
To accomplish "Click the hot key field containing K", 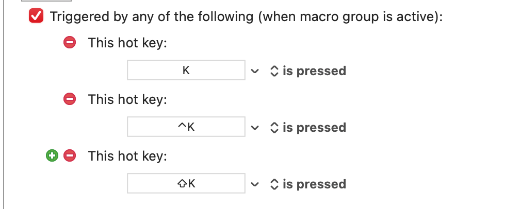I will coord(186,71).
